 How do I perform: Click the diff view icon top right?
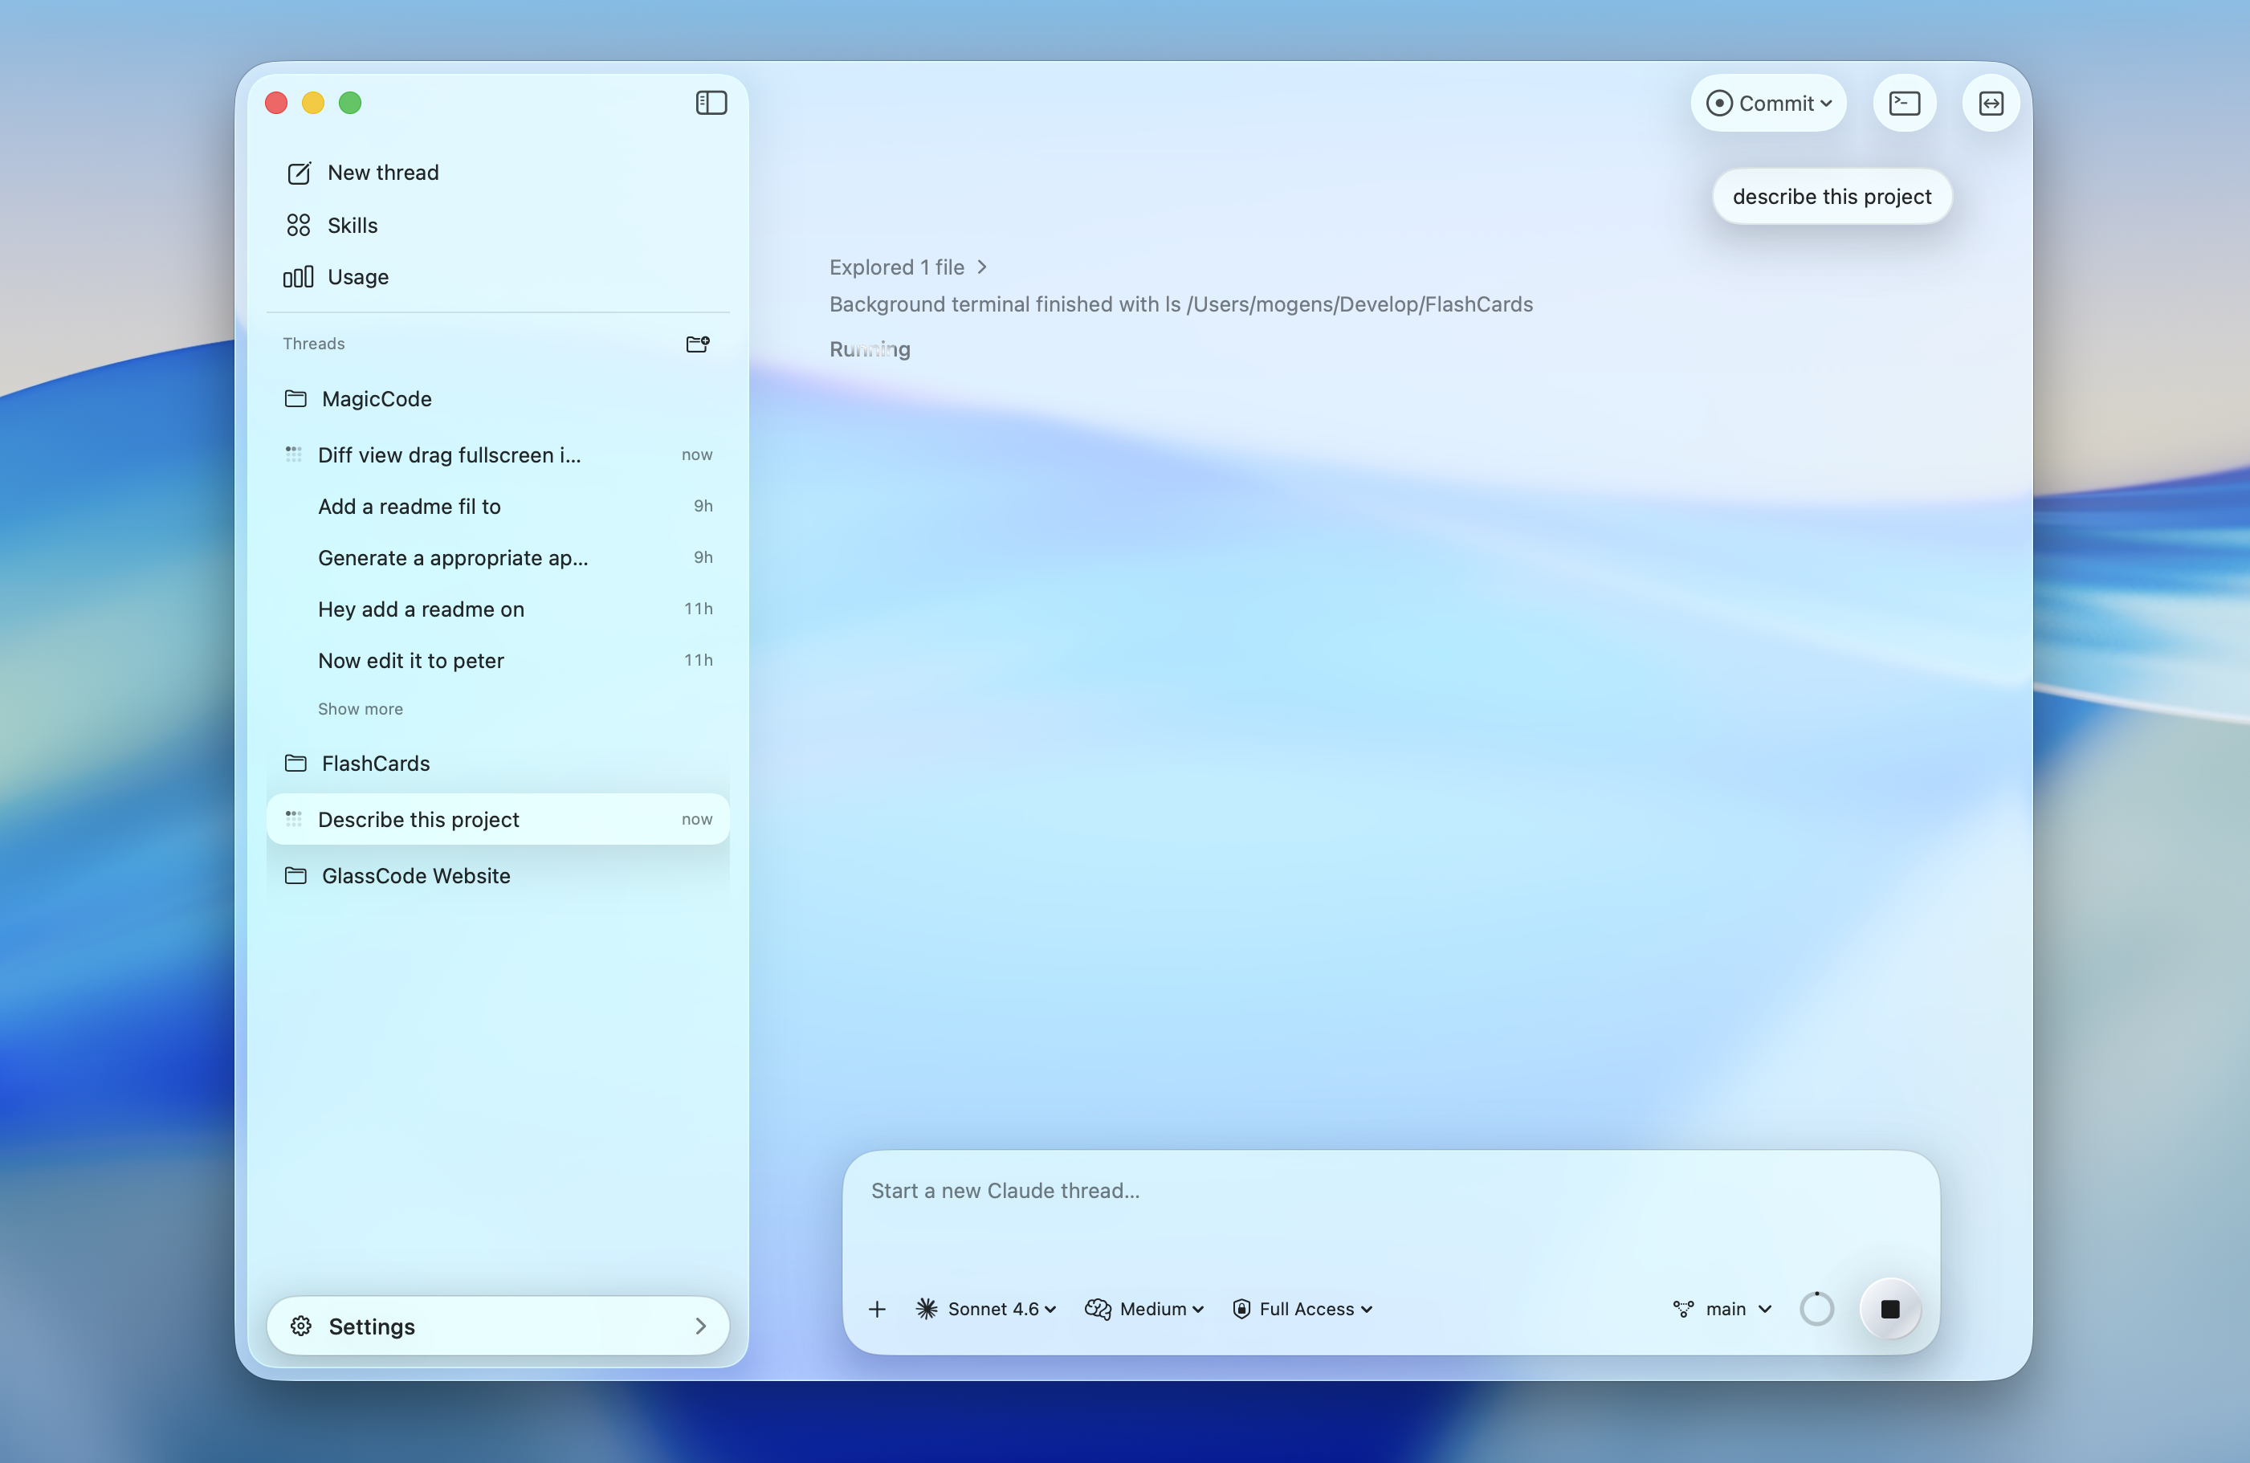click(1991, 103)
